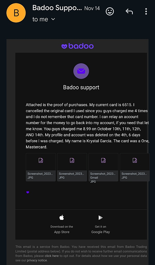Click the Badoo Support sender avatar
The width and height of the screenshot is (155, 265).
pos(16,13)
